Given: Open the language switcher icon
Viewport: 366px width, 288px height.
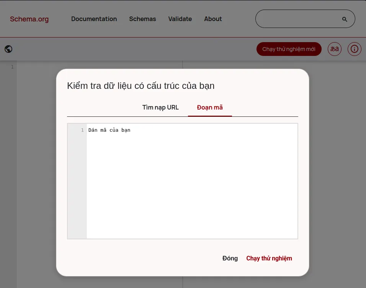Looking at the screenshot, I should click(334, 49).
